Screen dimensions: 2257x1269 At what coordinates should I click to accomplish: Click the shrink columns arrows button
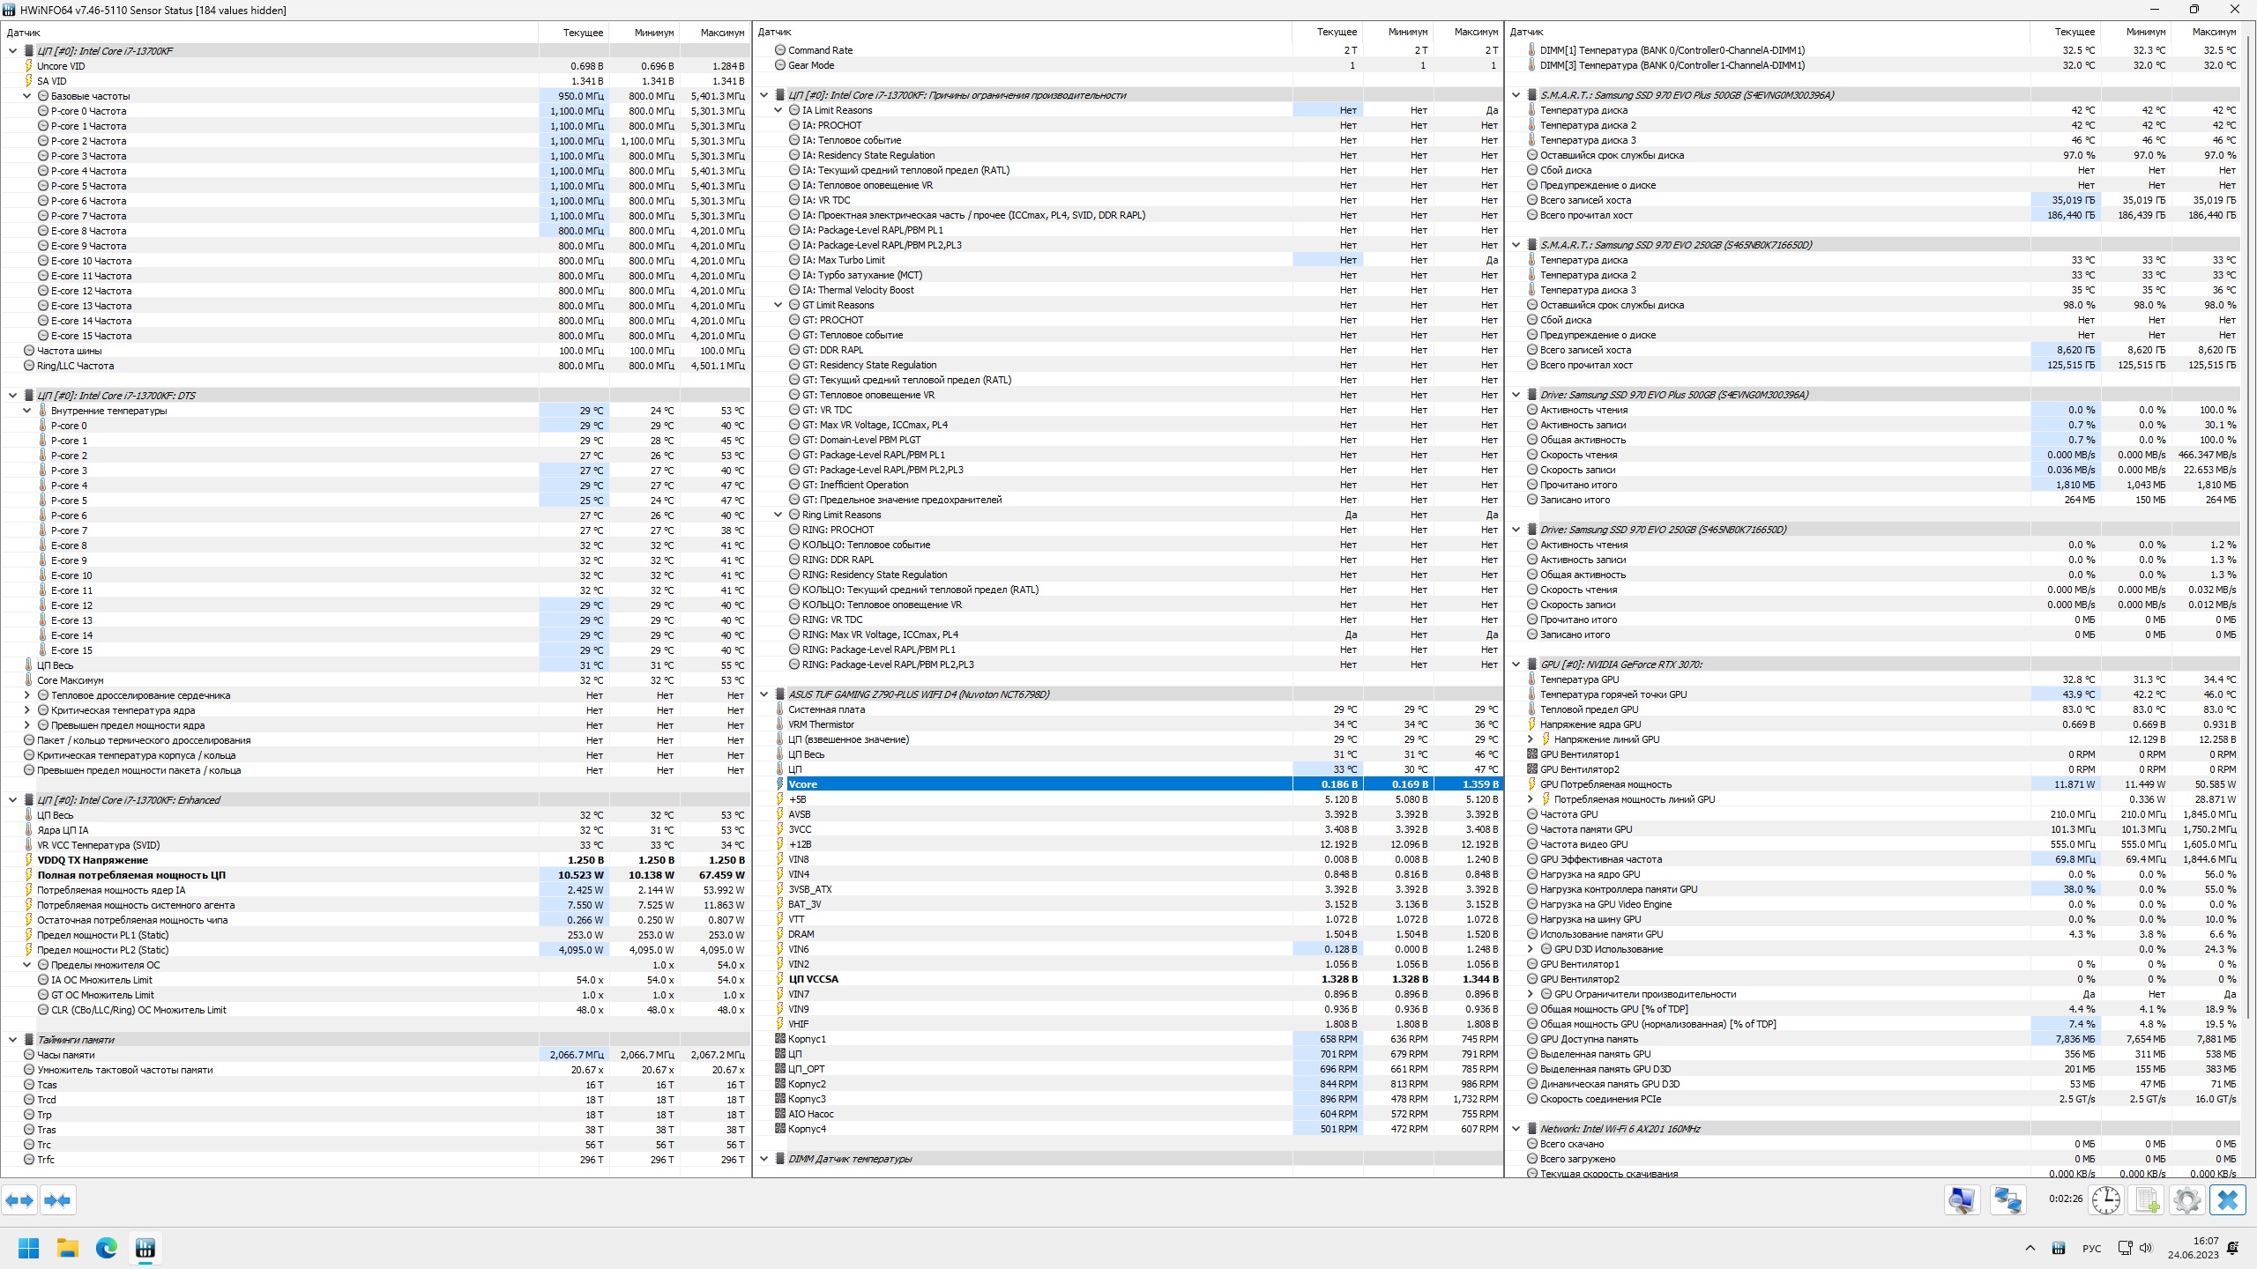pyautogui.click(x=57, y=1200)
